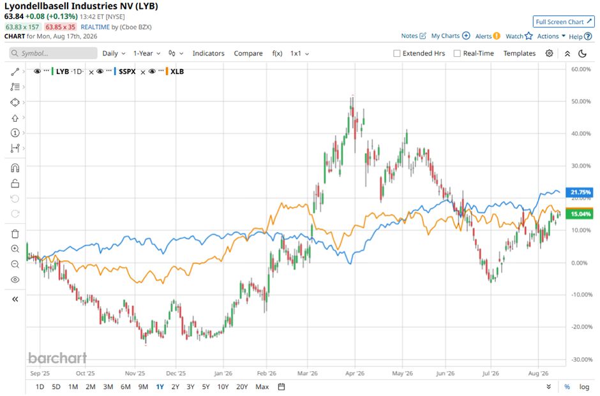The width and height of the screenshot is (600, 396).
Task: Open the chart type candlestick dropdown
Action: (x=176, y=54)
